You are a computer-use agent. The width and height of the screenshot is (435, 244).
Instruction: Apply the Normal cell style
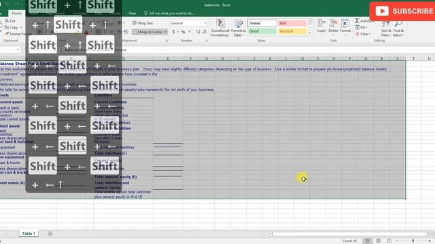(x=262, y=23)
